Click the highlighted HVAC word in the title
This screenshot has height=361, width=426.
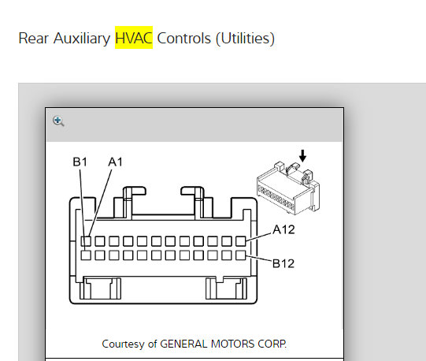[x=134, y=38]
